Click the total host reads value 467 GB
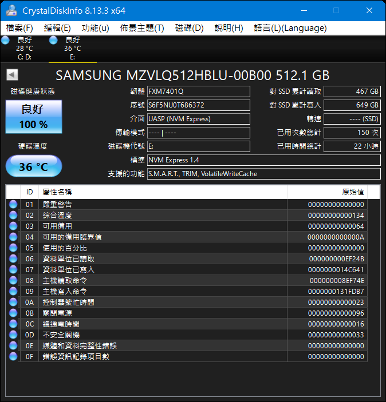Screen dimensions: 386x402 click(352, 91)
